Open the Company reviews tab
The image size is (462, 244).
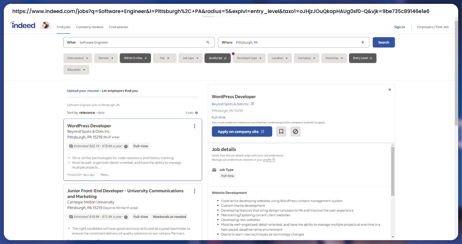(x=90, y=27)
